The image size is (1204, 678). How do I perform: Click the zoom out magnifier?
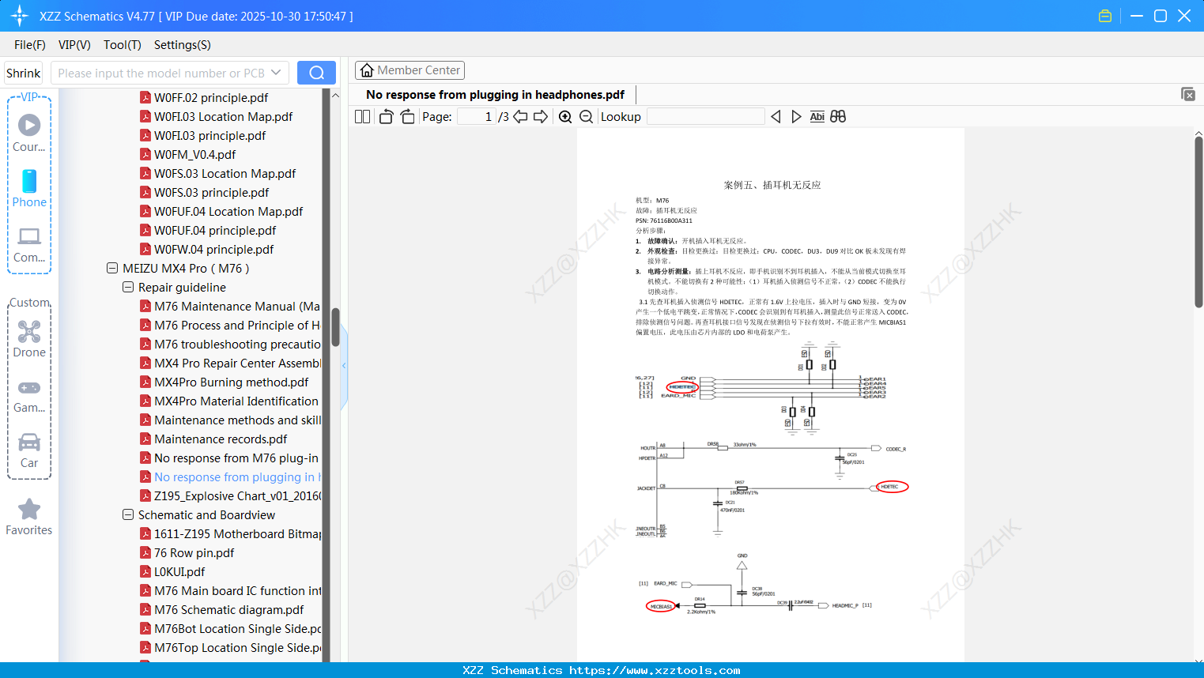point(586,116)
